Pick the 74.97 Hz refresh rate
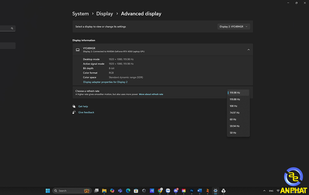 [x=238, y=113]
